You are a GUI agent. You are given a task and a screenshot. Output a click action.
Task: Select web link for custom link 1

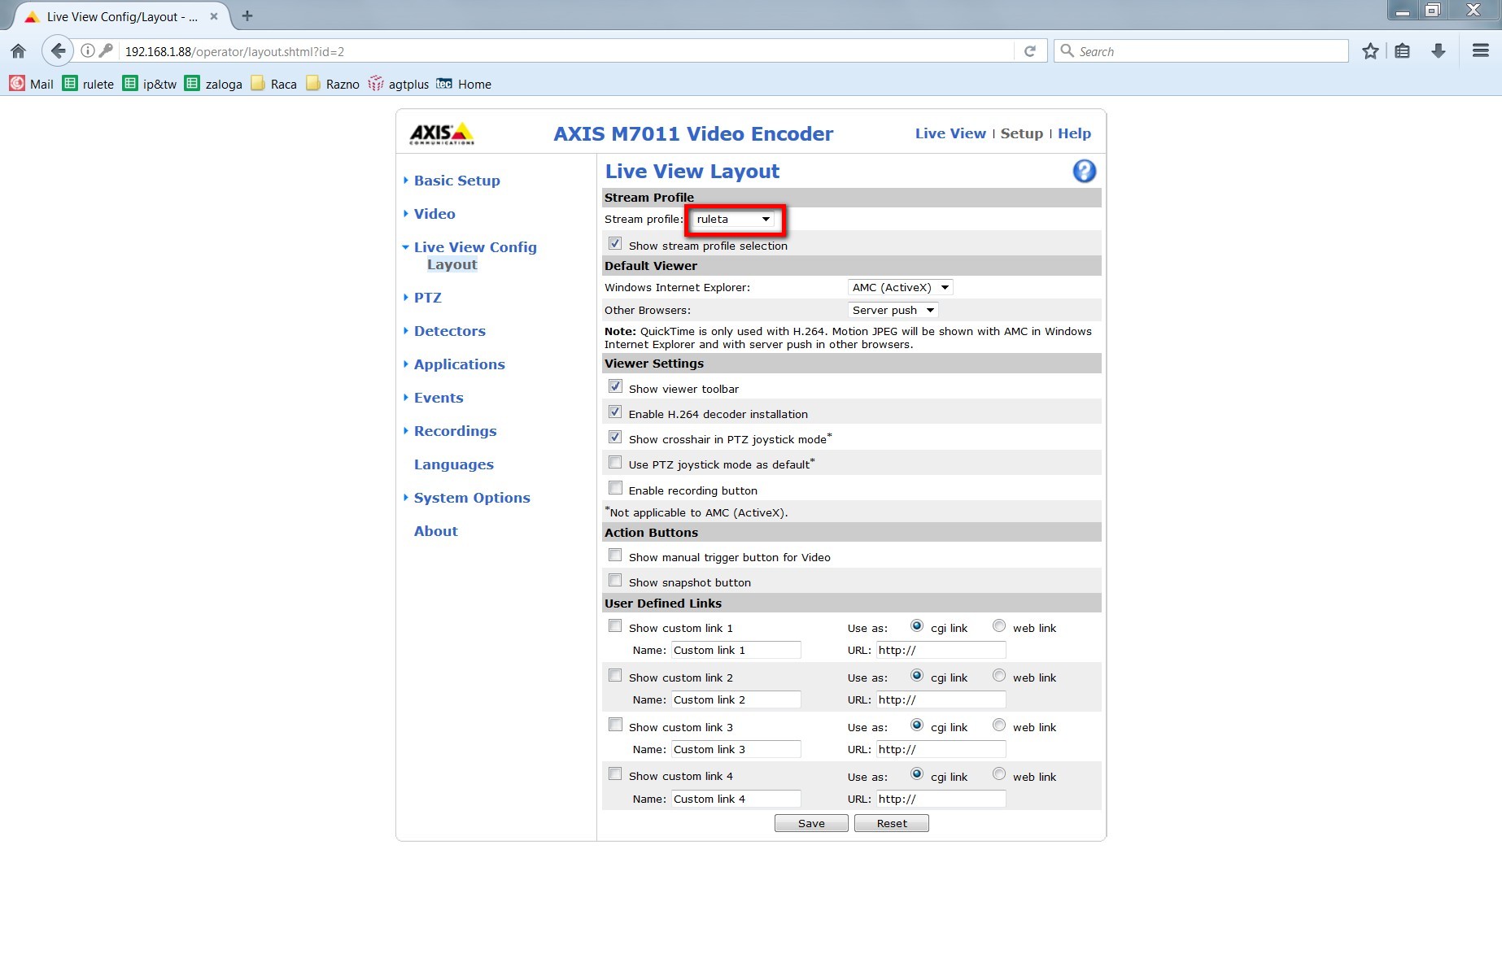pyautogui.click(x=999, y=626)
